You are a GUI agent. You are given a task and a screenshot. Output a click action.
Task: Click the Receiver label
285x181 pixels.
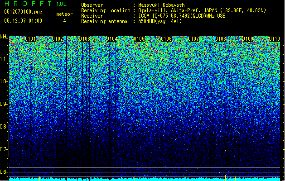click(x=92, y=16)
